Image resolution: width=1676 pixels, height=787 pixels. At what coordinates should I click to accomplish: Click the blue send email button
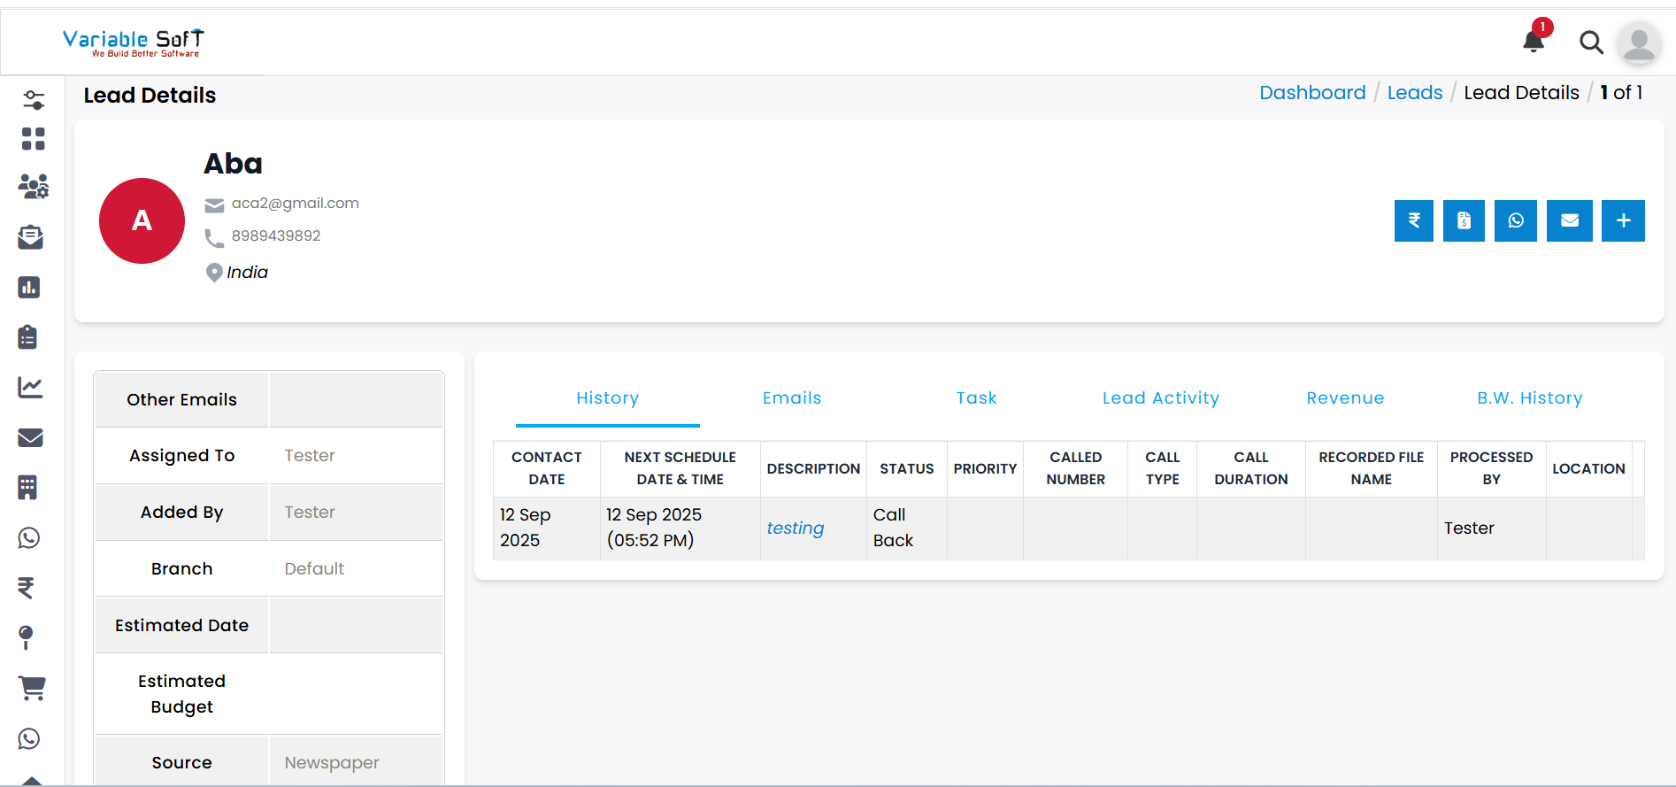tap(1569, 220)
